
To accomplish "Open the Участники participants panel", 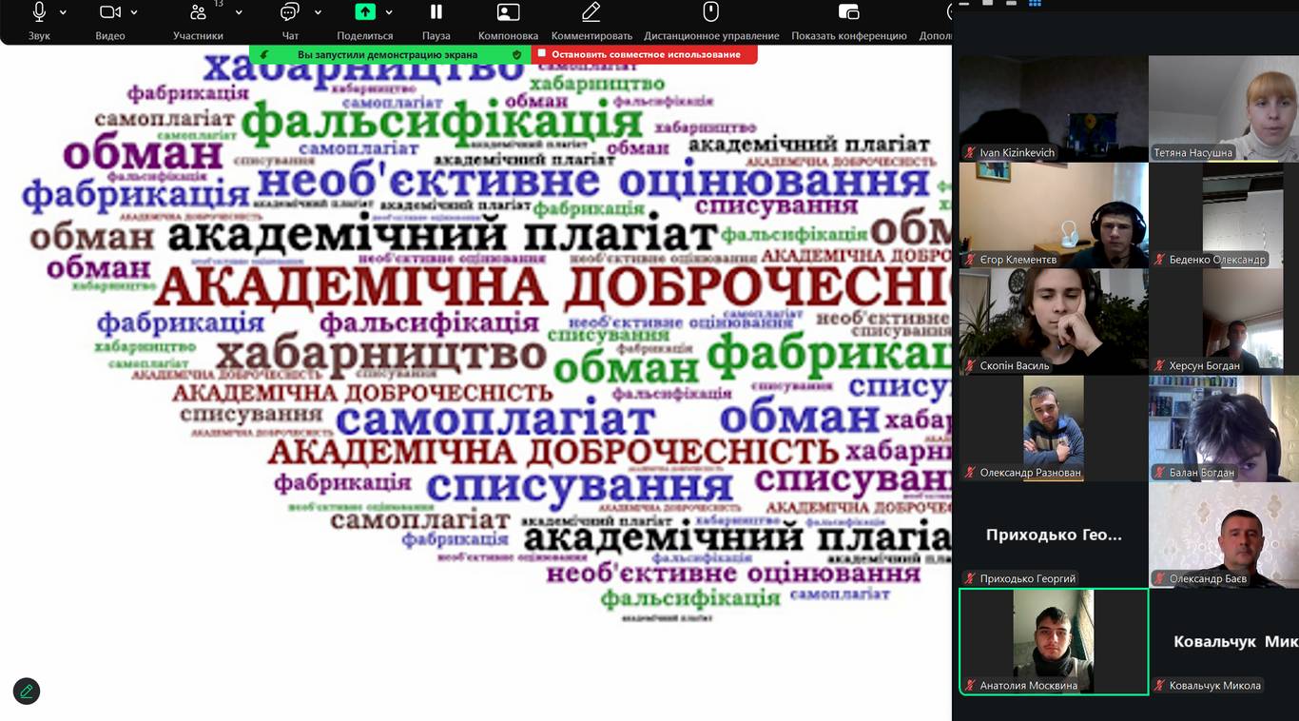I will 198,12.
